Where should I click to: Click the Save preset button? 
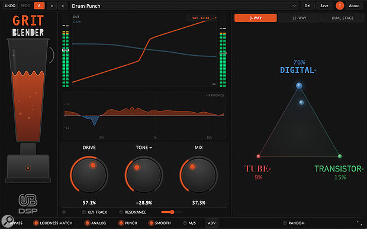click(324, 6)
